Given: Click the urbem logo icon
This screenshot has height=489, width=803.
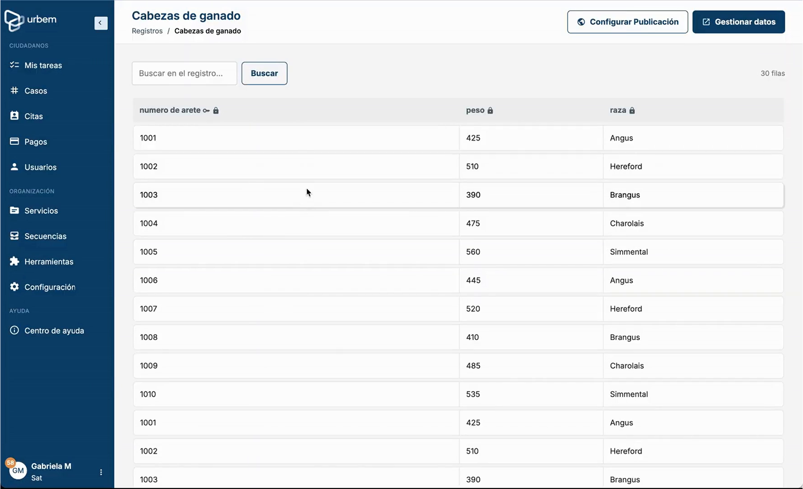Looking at the screenshot, I should click(x=14, y=20).
